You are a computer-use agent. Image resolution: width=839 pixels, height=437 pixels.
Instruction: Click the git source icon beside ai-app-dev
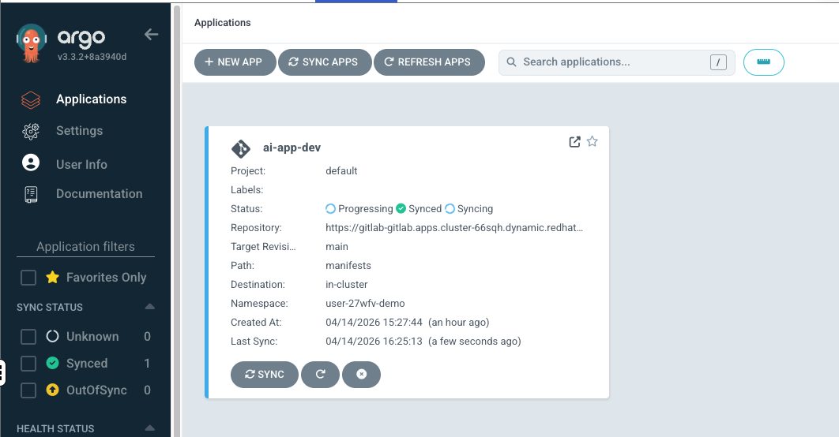click(240, 148)
